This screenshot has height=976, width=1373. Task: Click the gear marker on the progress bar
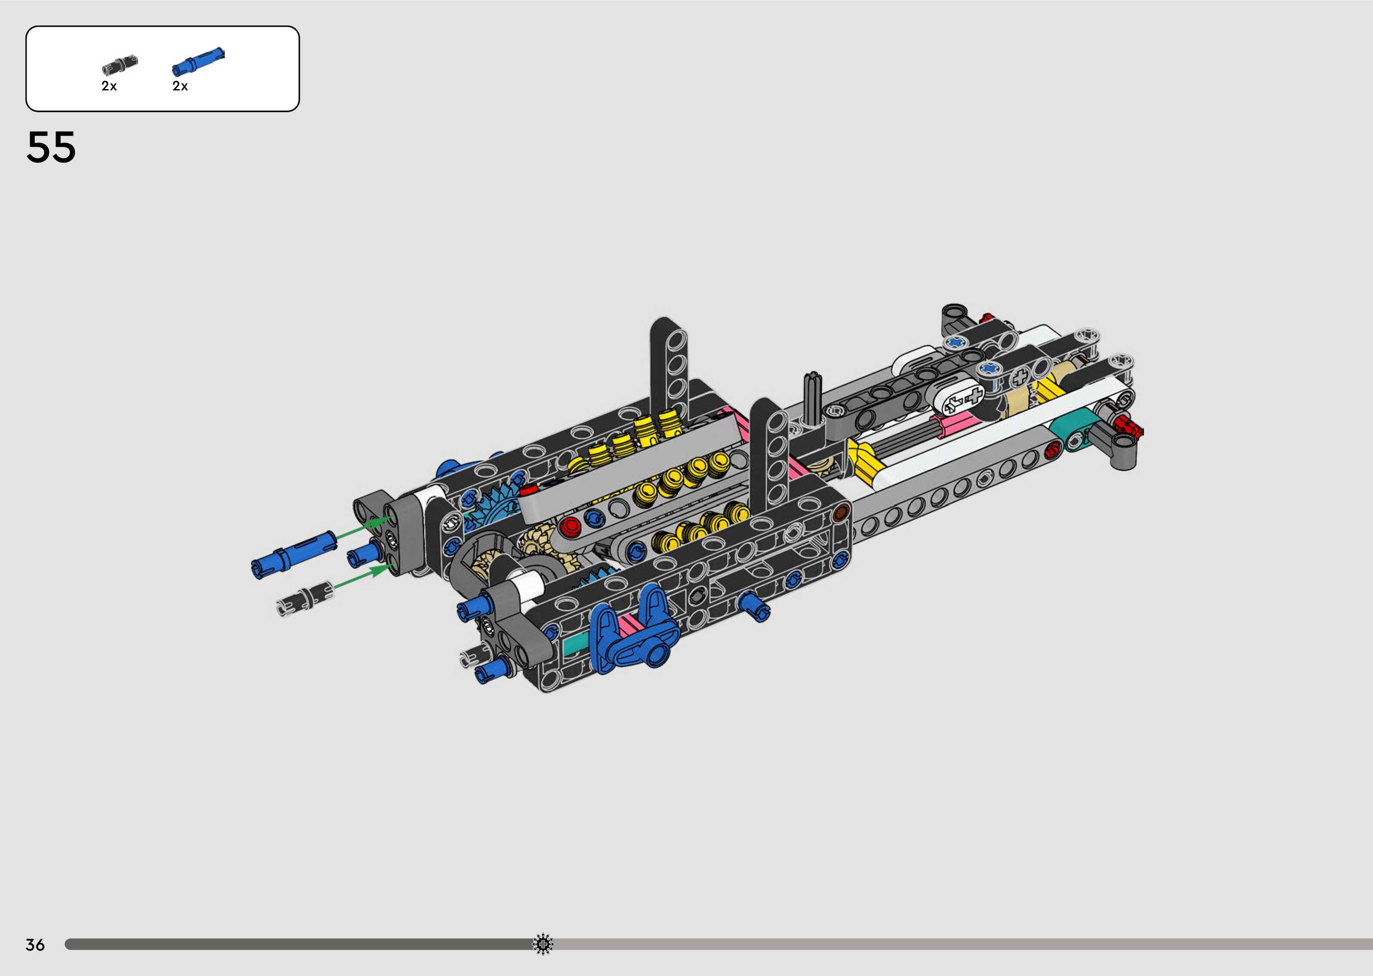(x=543, y=944)
